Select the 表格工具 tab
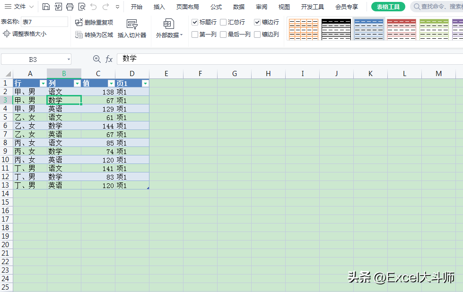The width and height of the screenshot is (463, 292). click(x=388, y=7)
